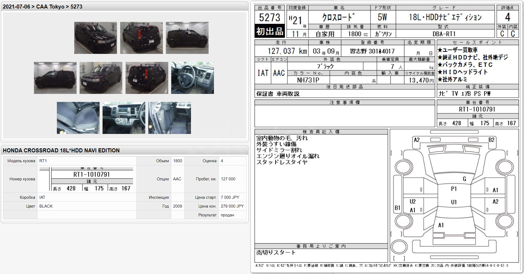Screen dimensions: 524x274
Task: Open the steering wheel interior thumbnail
Action: [193, 78]
